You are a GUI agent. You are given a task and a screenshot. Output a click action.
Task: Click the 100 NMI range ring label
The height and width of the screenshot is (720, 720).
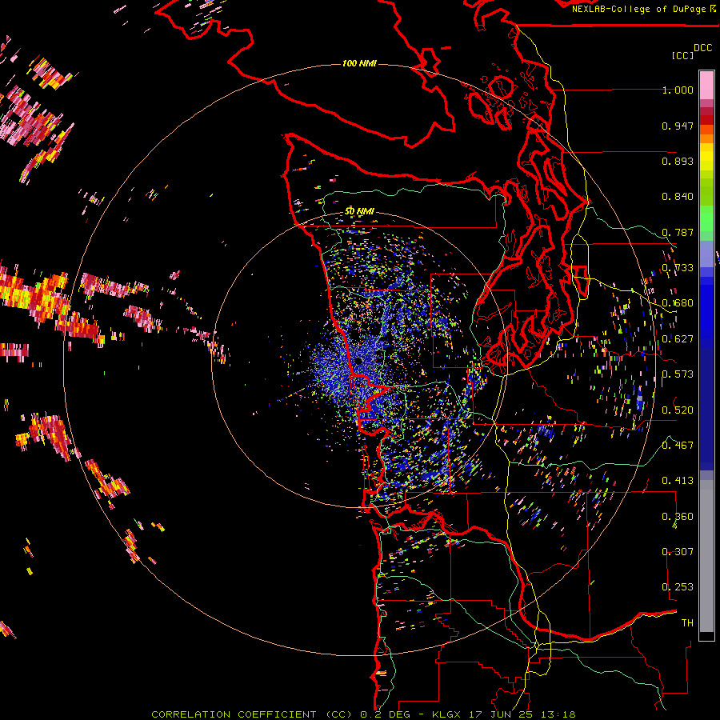(x=359, y=63)
